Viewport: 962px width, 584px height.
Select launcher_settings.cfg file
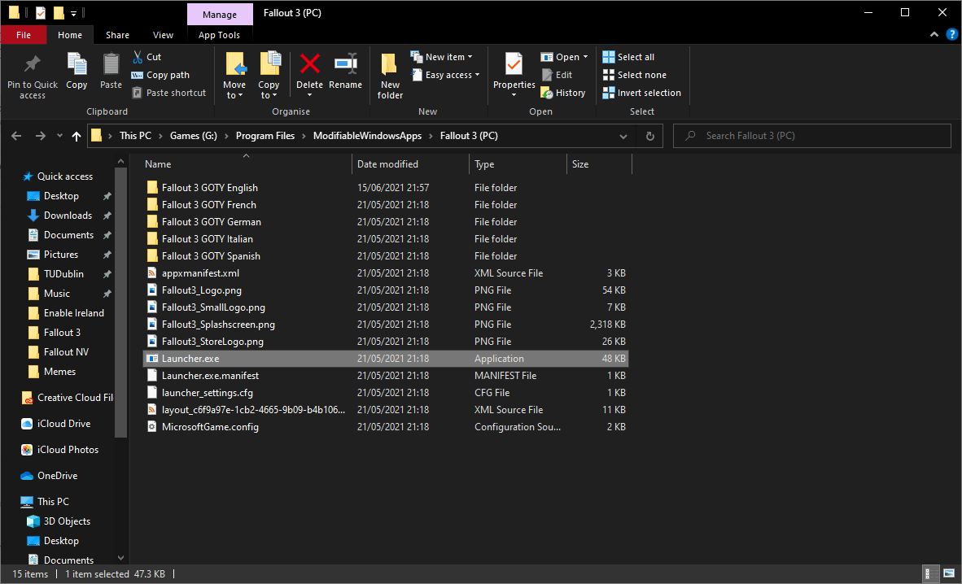(385, 393)
